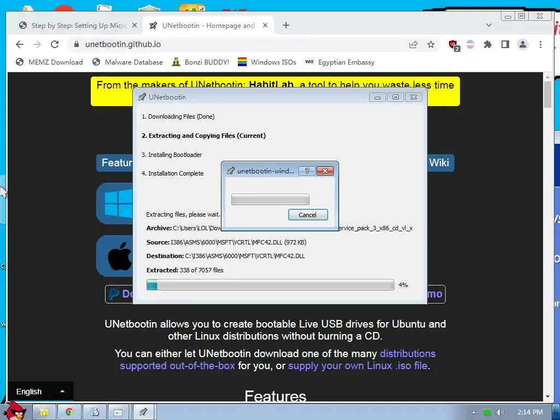Open the MEMZ Download bookmark
The width and height of the screenshot is (560, 420).
click(49, 62)
